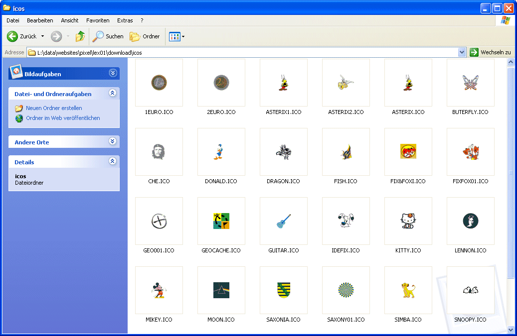
Task: Select the GUITAR.ICO thumbnail
Action: click(284, 221)
